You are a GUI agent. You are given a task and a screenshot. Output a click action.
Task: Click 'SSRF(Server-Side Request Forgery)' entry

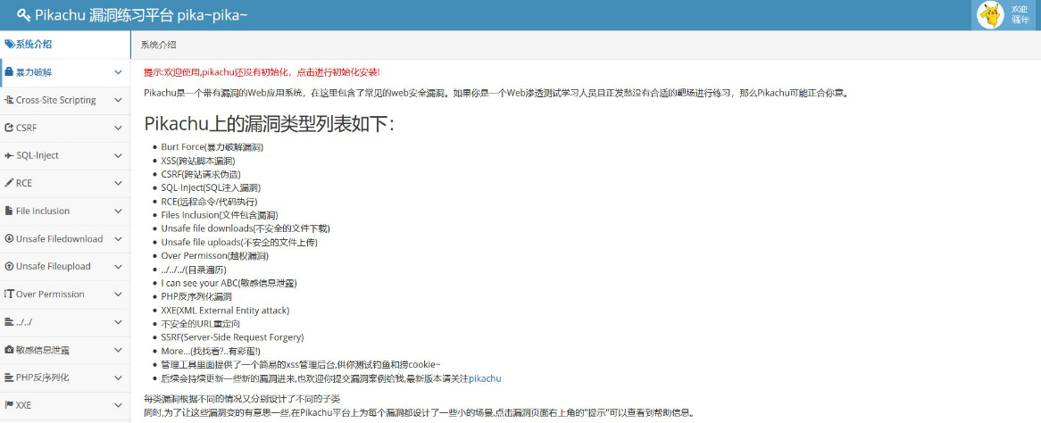pyautogui.click(x=232, y=337)
